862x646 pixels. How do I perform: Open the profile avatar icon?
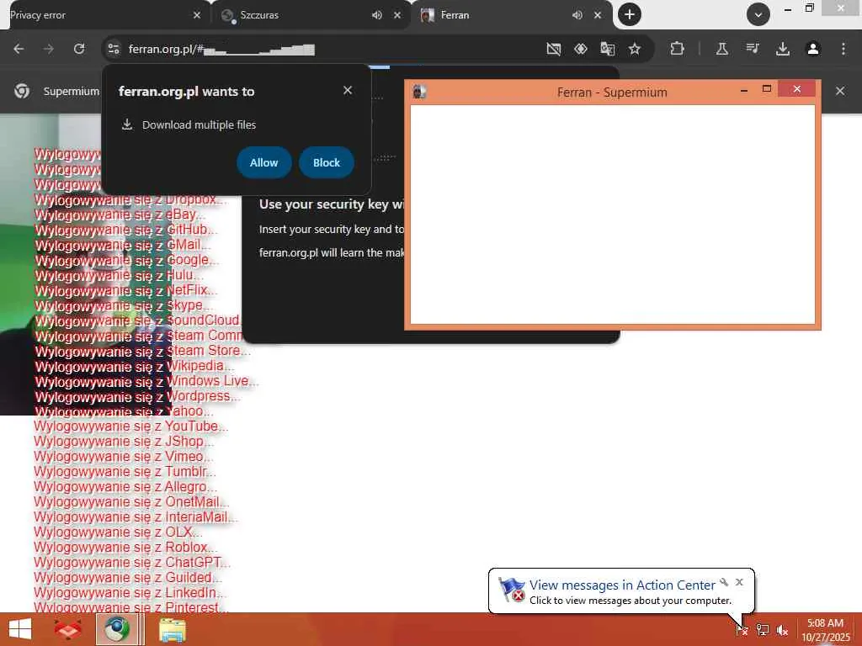[812, 49]
